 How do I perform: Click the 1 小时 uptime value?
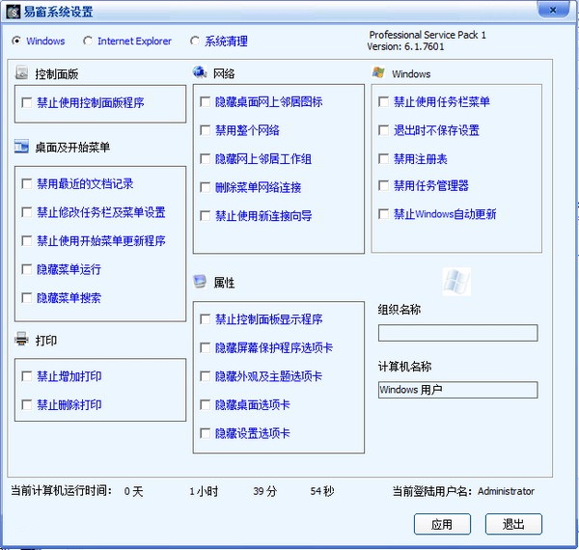click(x=204, y=491)
